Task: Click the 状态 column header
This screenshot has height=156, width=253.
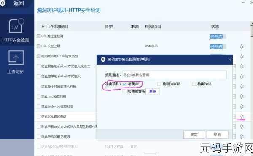Action: click(215, 27)
